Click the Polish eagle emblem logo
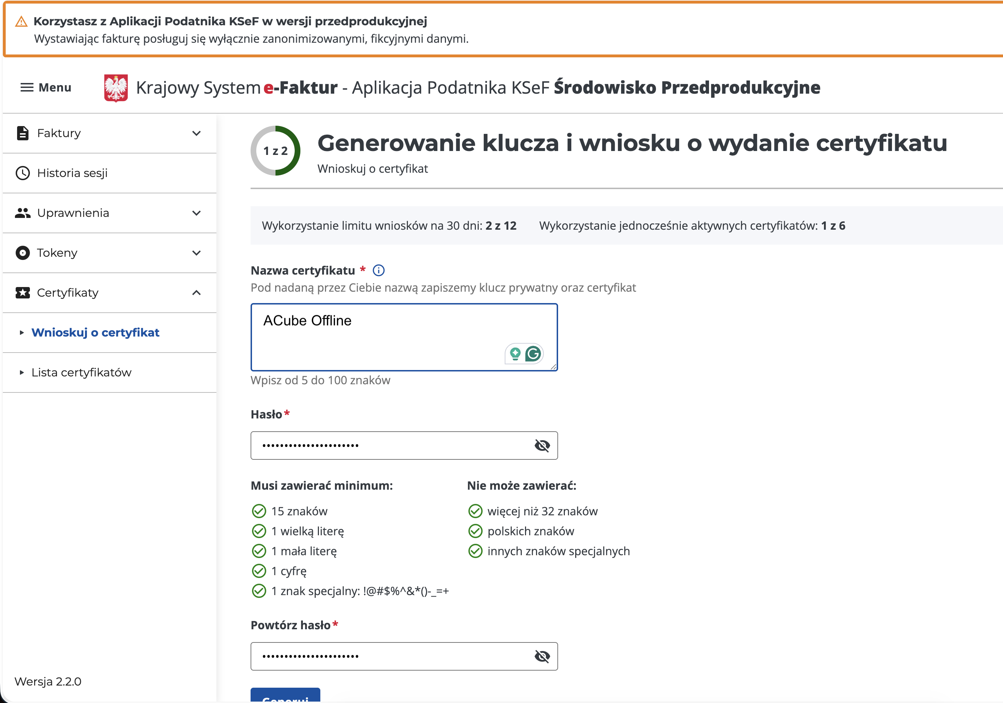 (116, 88)
